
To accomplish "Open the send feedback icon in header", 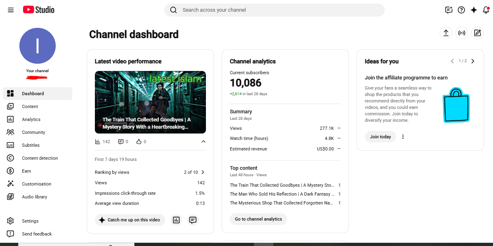I will click(449, 10).
